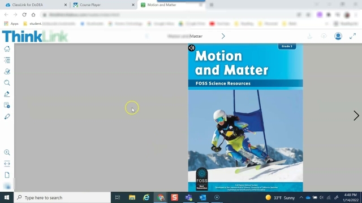Close the Course Player tab
The height and width of the screenshot is (203, 362).
coord(133,5)
